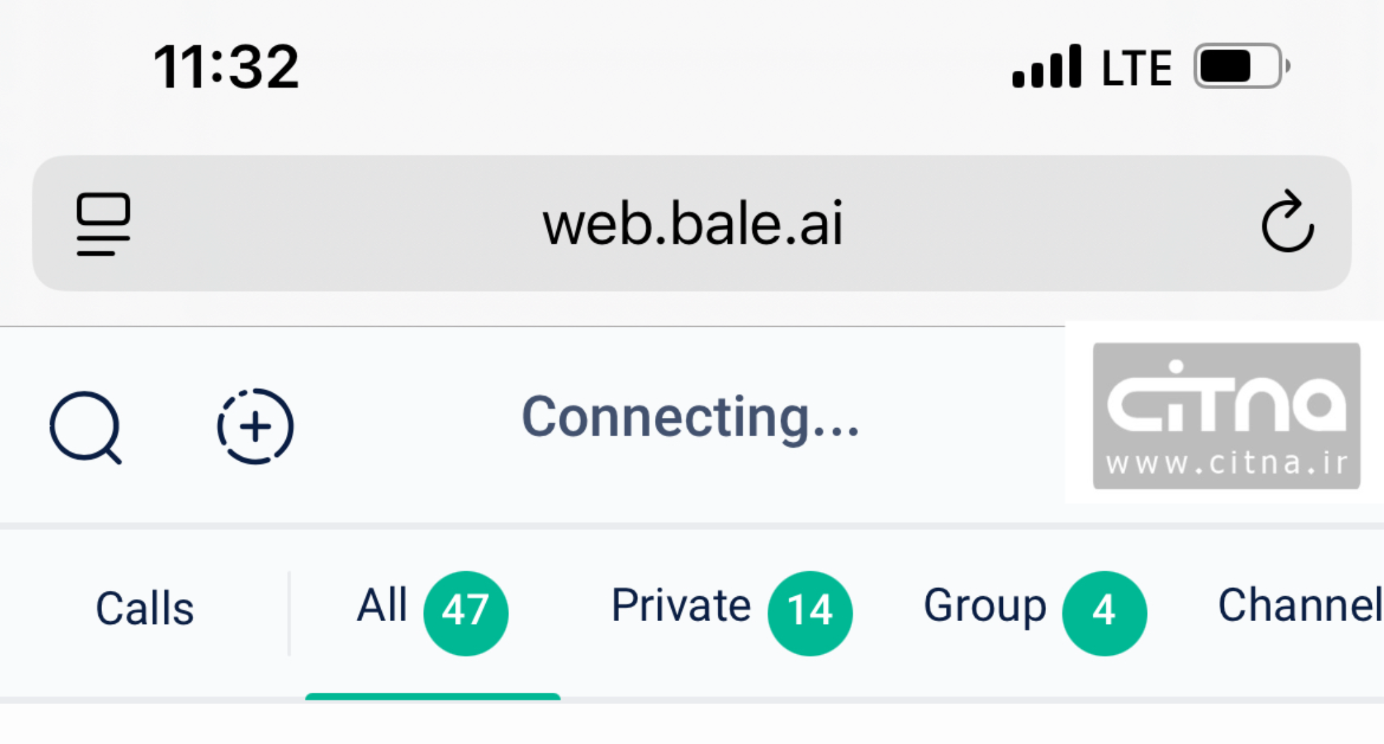
Task: Tap the 47 unread badge on All
Action: click(466, 612)
